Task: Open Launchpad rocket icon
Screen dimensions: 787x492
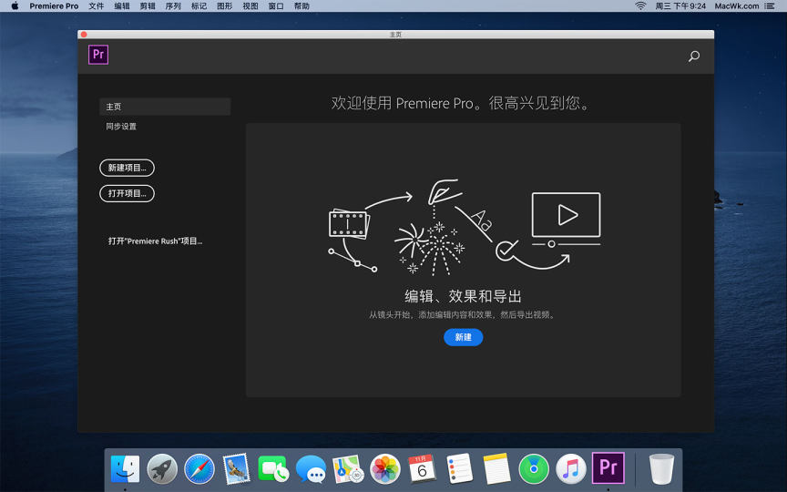Action: pos(162,468)
